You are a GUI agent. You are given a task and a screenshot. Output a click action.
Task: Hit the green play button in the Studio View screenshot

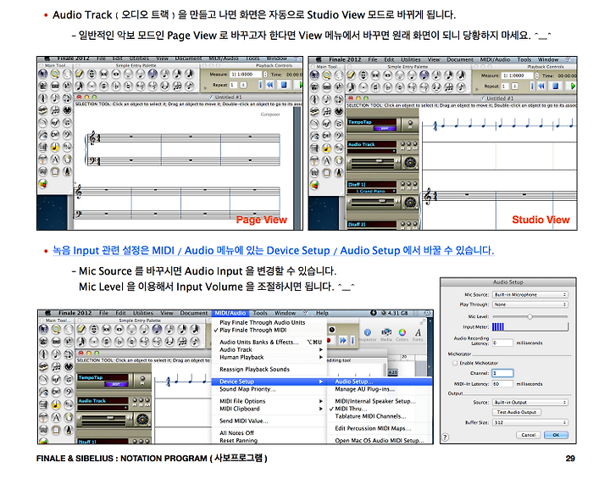point(572,86)
